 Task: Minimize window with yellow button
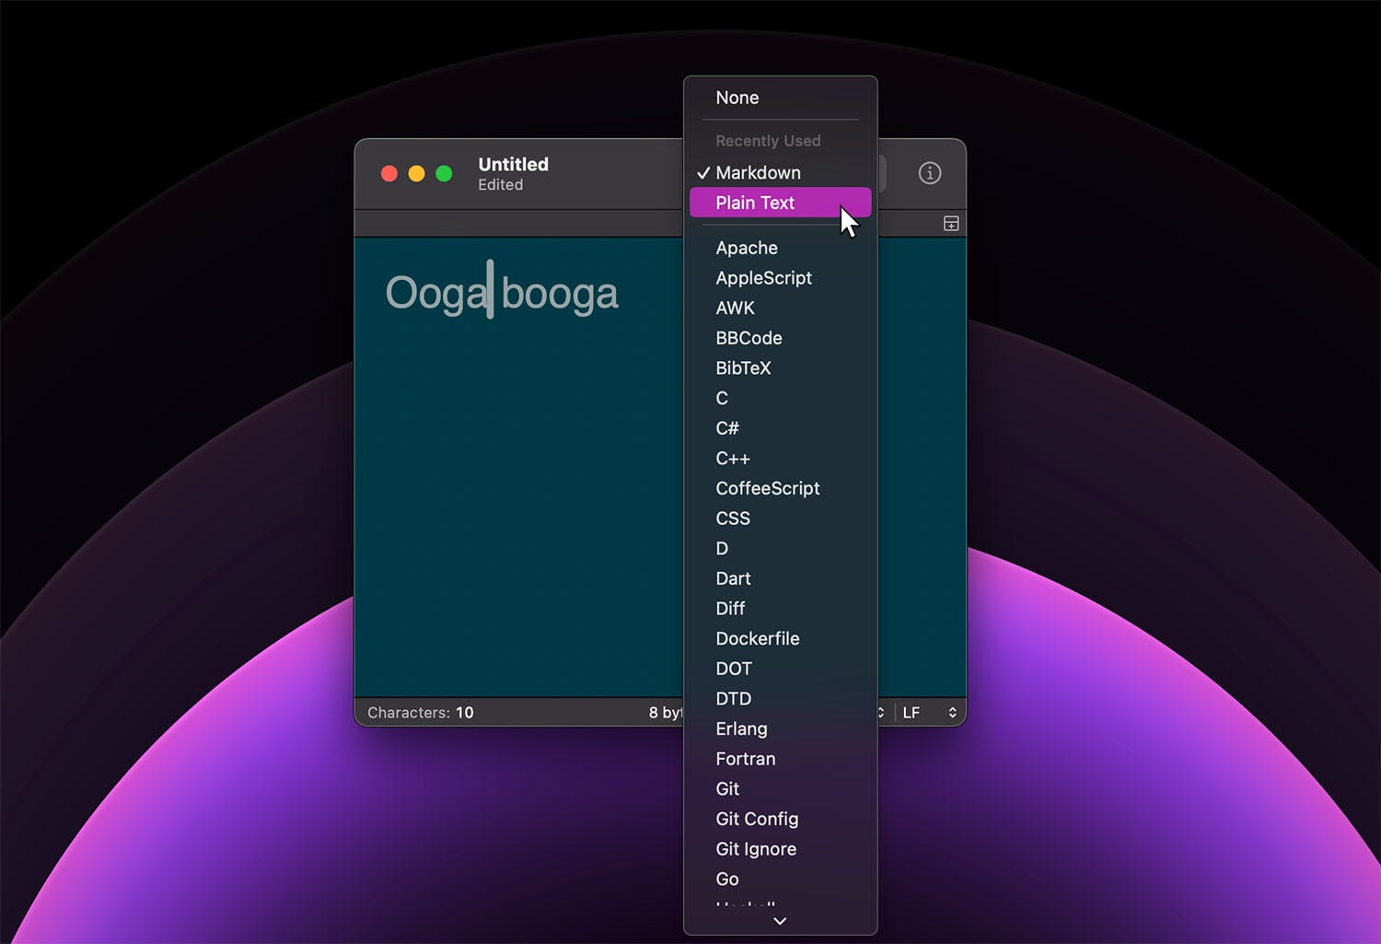[x=416, y=174]
